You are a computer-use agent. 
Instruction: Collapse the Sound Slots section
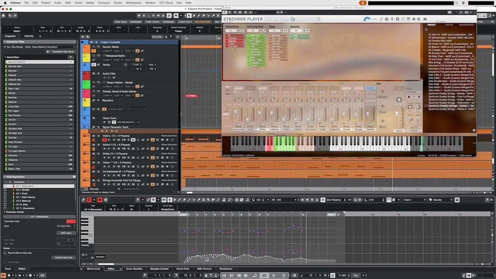click(x=5, y=57)
